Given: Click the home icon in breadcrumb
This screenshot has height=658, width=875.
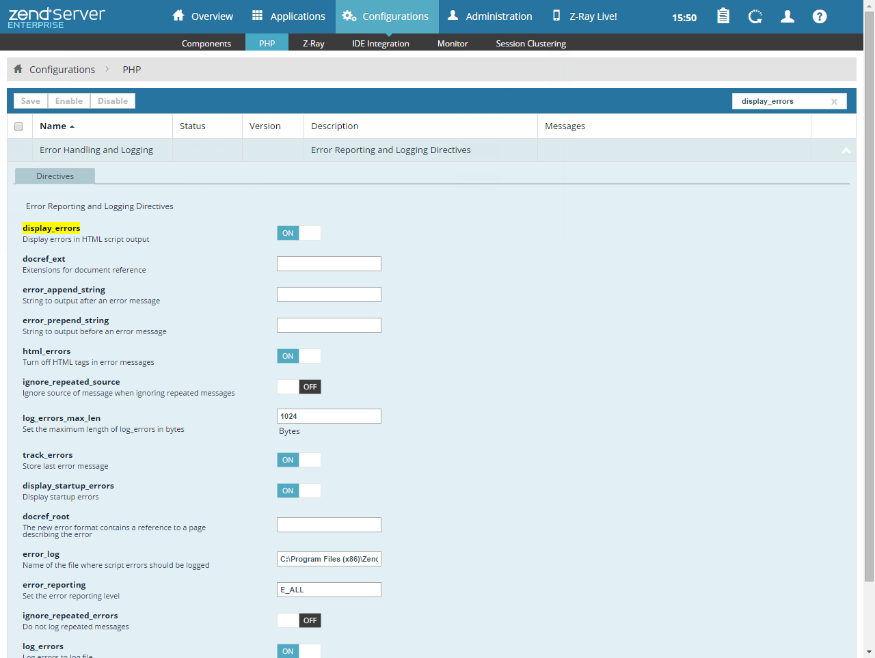Looking at the screenshot, I should pyautogui.click(x=18, y=69).
